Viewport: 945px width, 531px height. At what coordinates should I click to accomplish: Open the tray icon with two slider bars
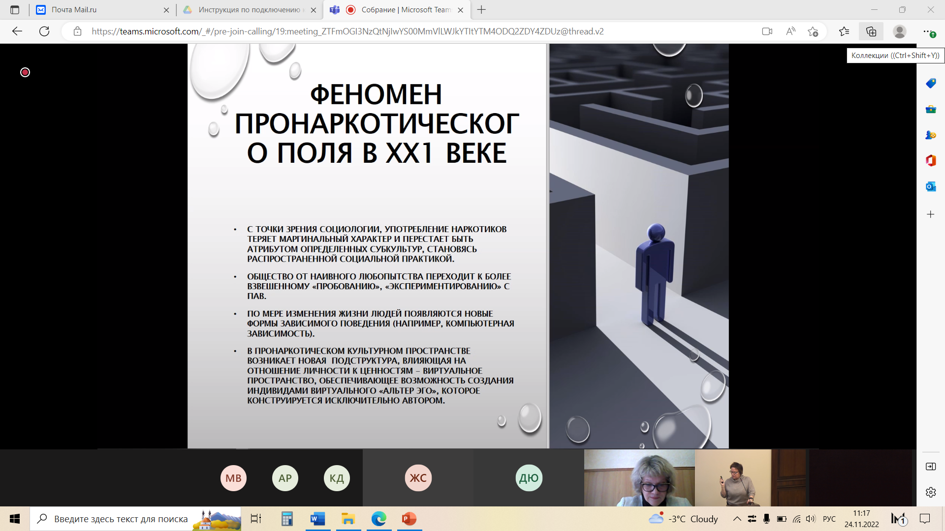[752, 519]
